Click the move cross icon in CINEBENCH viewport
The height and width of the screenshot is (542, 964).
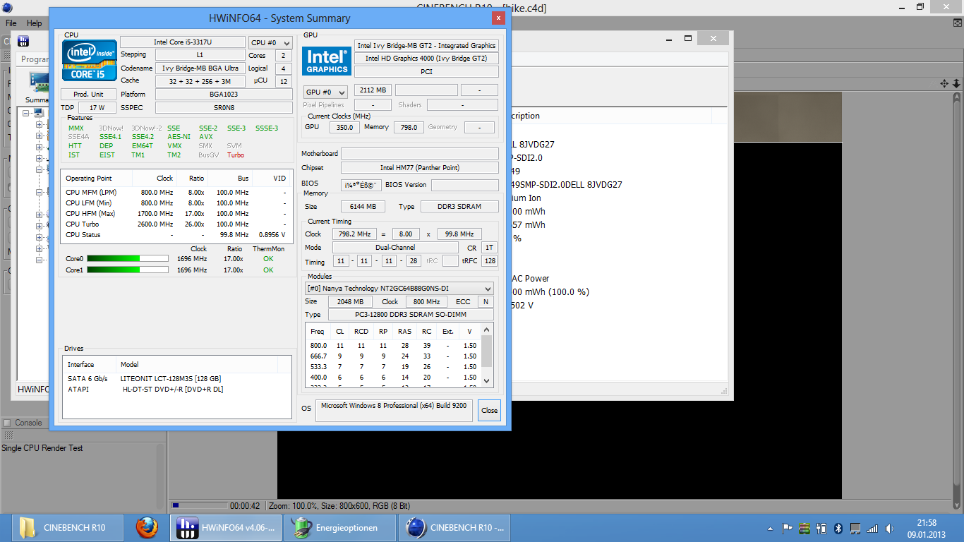[x=944, y=83]
